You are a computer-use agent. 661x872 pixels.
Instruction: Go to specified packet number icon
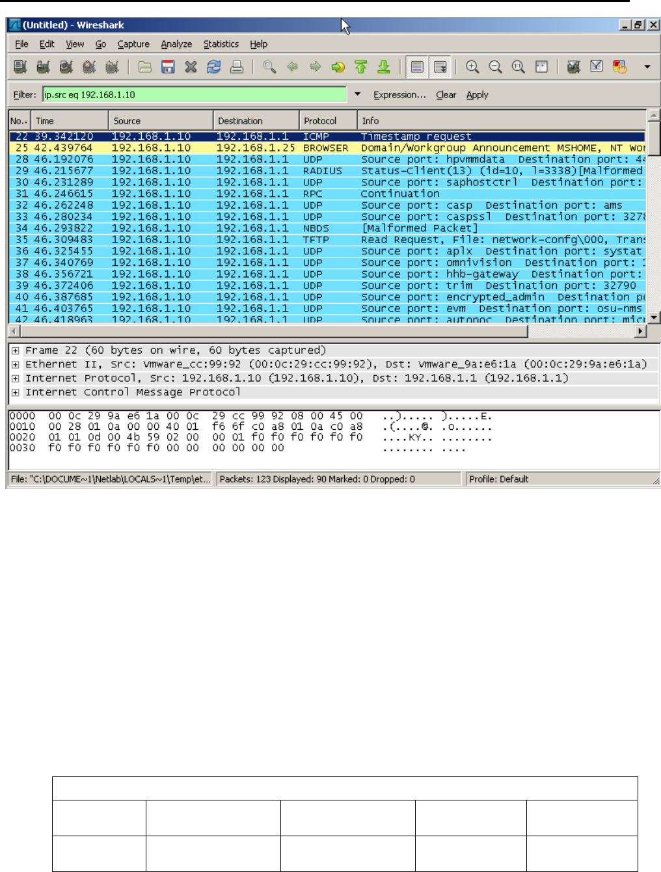click(x=338, y=66)
